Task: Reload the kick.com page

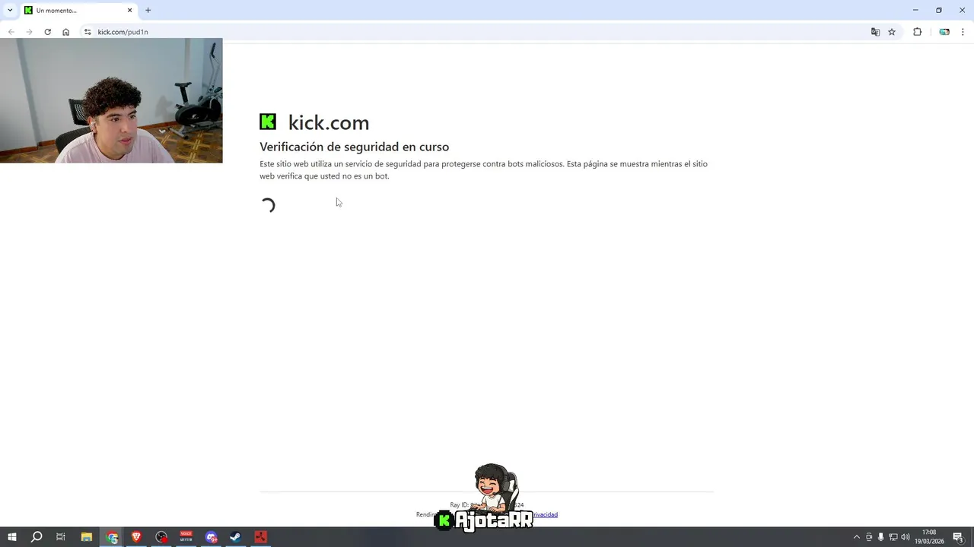Action: (47, 32)
